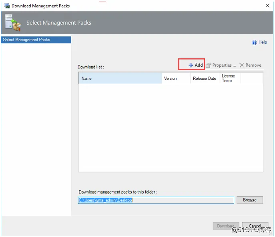The image size is (275, 237).
Task: Sort list by Version column header
Action: click(176, 78)
